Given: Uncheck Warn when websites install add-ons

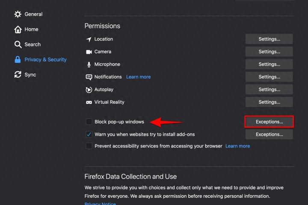Looking at the screenshot, I should tap(89, 135).
